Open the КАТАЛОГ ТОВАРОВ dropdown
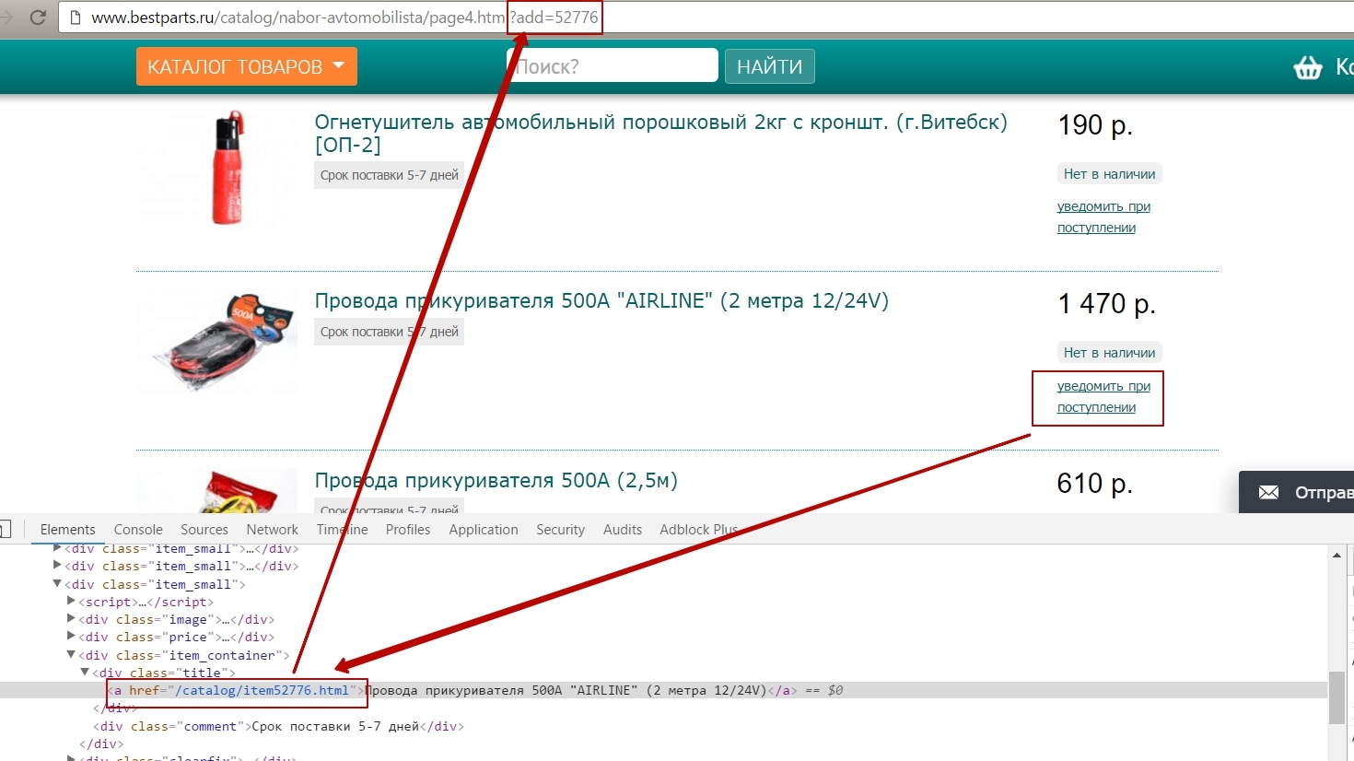Viewport: 1354px width, 761px height. click(x=246, y=66)
